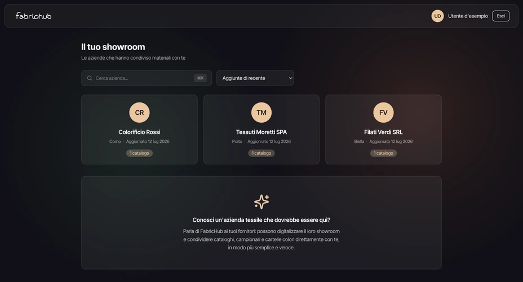Click Tessuti Moretti's 1 catalogo badge

pos(261,153)
